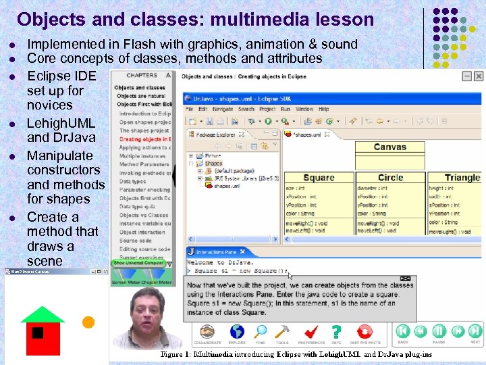Pause the lesson playback
Viewport: 486px width, 365px height.
[x=439, y=331]
